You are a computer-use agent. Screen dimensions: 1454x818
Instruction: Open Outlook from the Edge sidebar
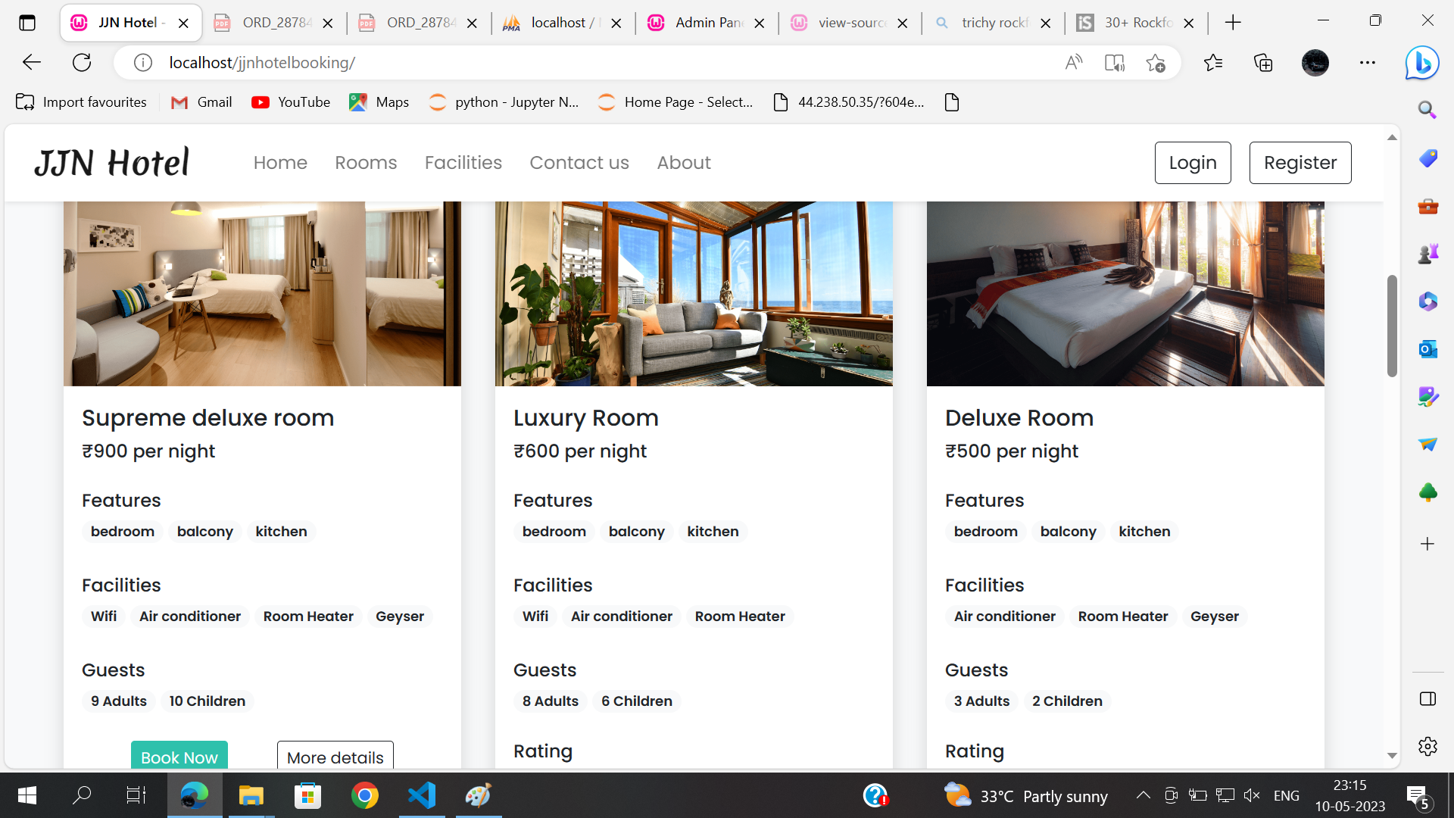pos(1427,349)
